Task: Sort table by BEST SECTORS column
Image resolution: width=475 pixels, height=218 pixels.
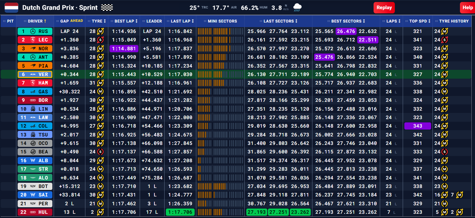Action: coord(346,21)
